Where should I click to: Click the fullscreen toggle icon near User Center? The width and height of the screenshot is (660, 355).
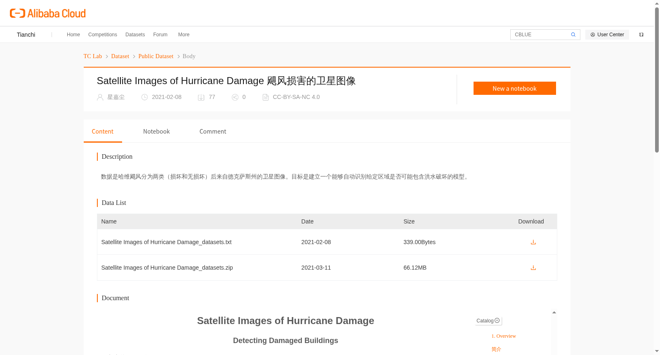click(641, 35)
